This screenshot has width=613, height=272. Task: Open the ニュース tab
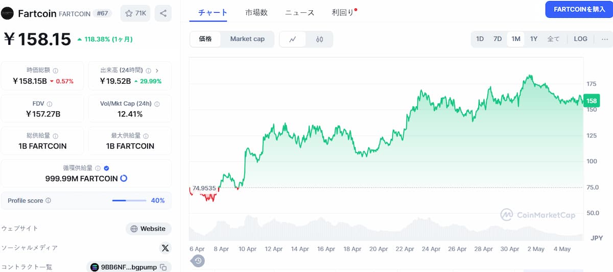pos(299,13)
